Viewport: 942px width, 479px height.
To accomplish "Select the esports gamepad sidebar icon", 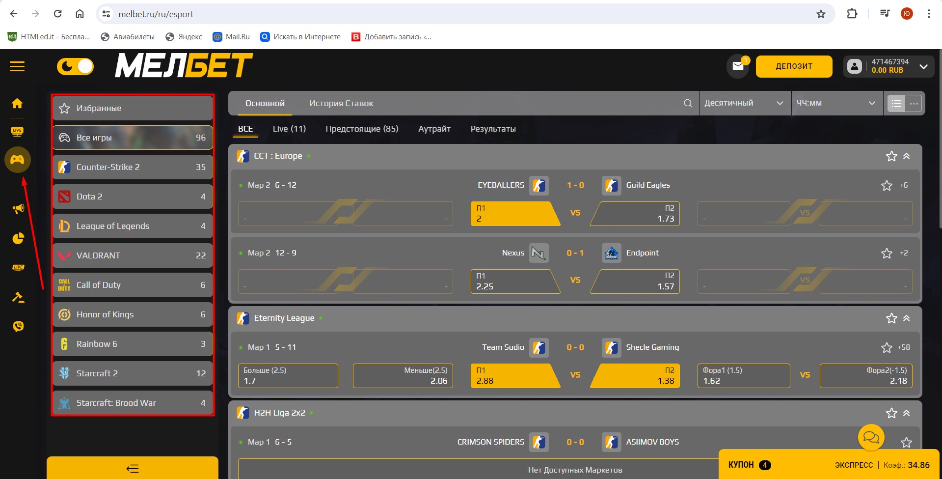I will tap(18, 160).
